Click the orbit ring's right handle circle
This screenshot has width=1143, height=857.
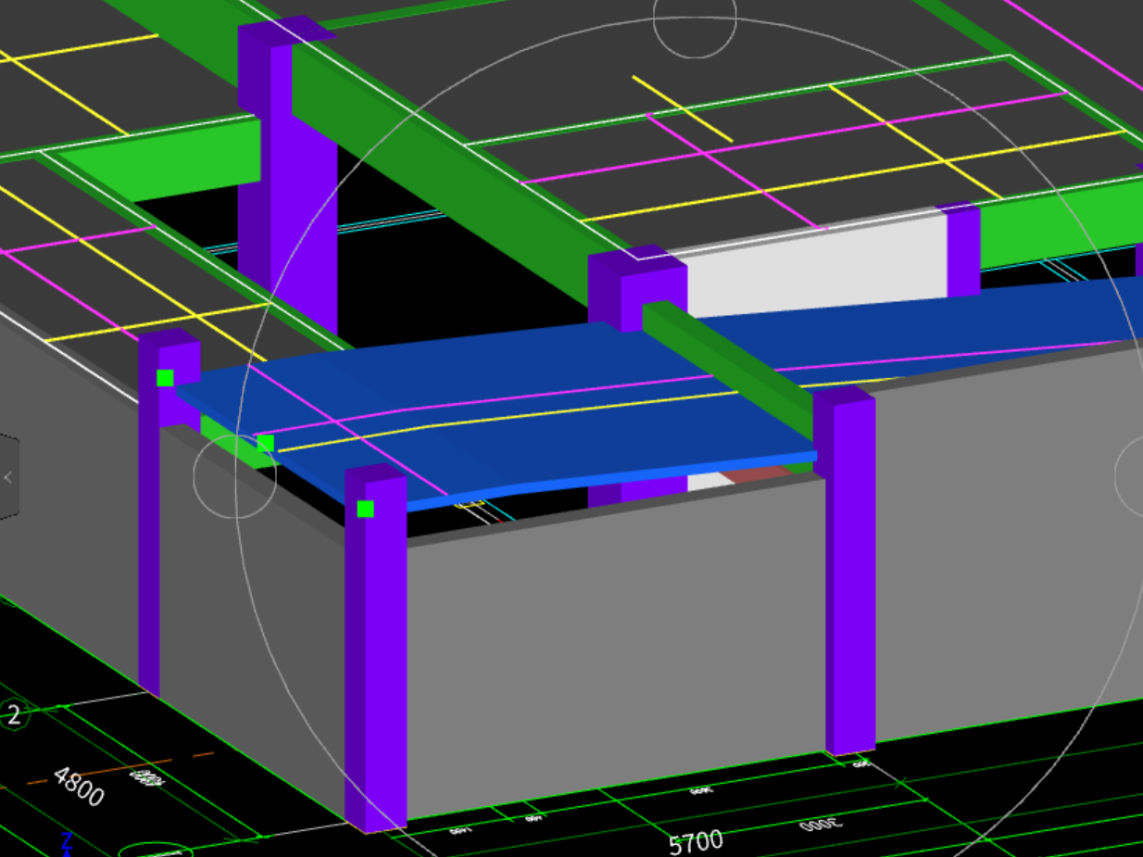(1130, 476)
